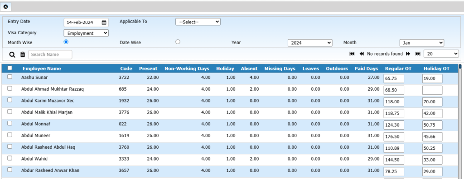The width and height of the screenshot is (464, 179).
Task: Click employee name Abdul Muneer
Action: coord(36,136)
